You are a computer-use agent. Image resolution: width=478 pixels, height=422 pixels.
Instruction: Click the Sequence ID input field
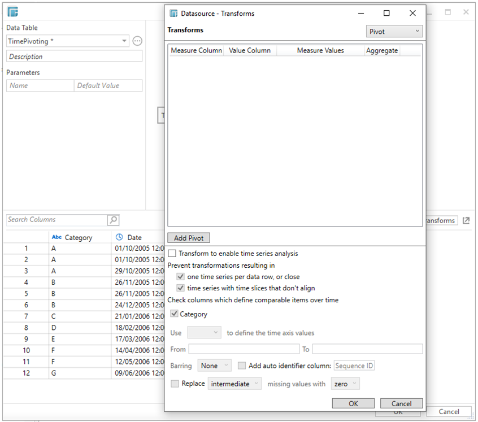pyautogui.click(x=354, y=366)
